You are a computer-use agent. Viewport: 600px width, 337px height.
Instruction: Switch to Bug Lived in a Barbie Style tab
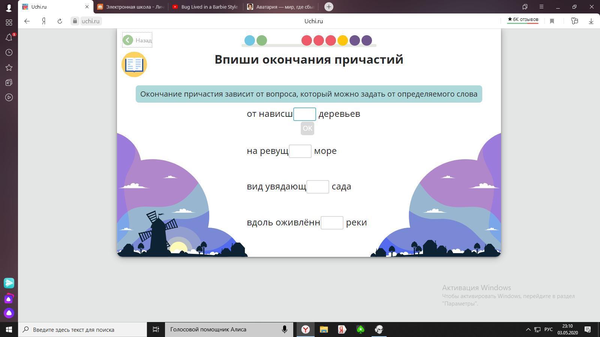205,7
